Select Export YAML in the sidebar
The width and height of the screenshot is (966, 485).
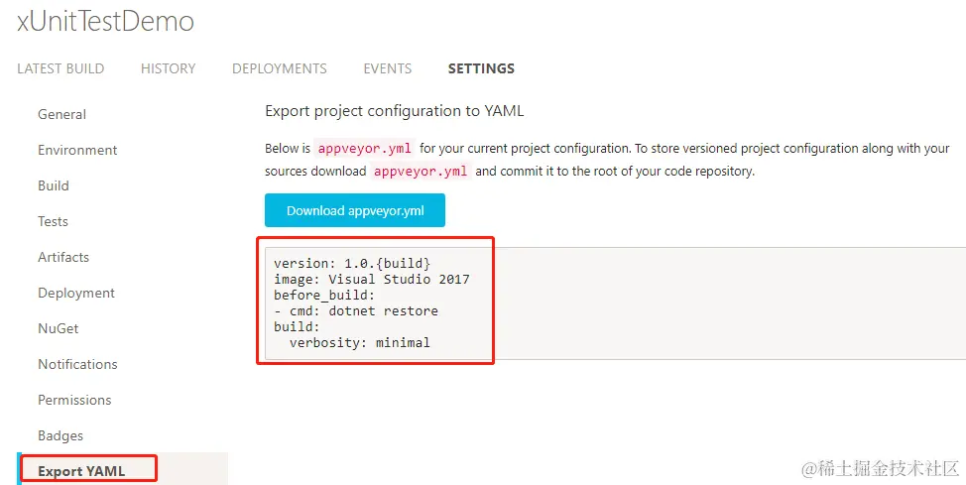point(80,471)
